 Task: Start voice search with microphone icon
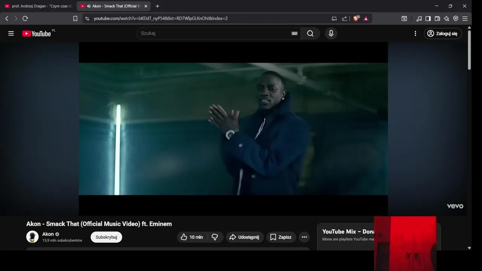tap(331, 33)
